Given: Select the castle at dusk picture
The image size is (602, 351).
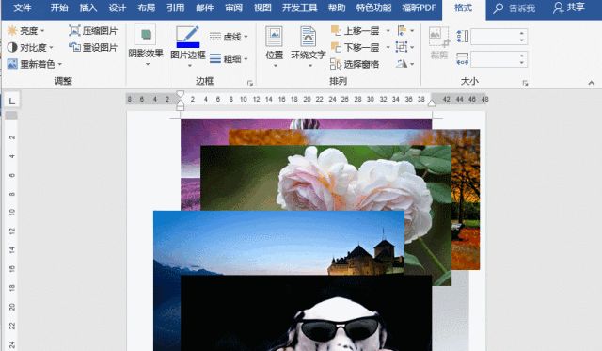Looking at the screenshot, I should point(278,243).
